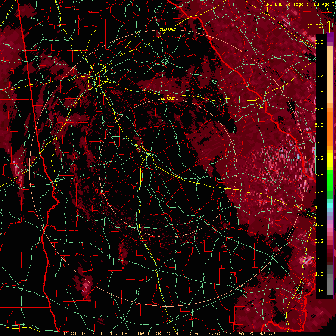Click the TH legend label

[321, 291]
